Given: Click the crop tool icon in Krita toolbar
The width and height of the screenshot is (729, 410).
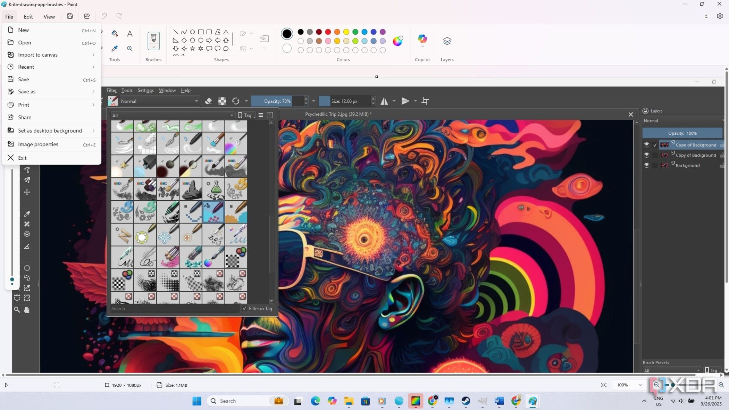Looking at the screenshot, I should pos(425,101).
